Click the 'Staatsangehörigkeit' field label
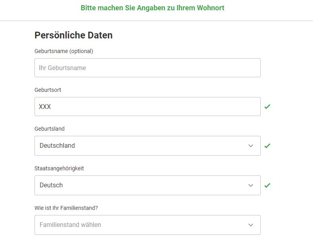The height and width of the screenshot is (240, 313). click(59, 168)
